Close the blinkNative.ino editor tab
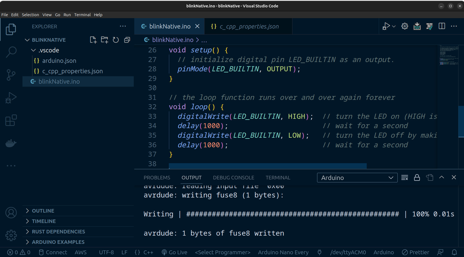 (x=197, y=26)
